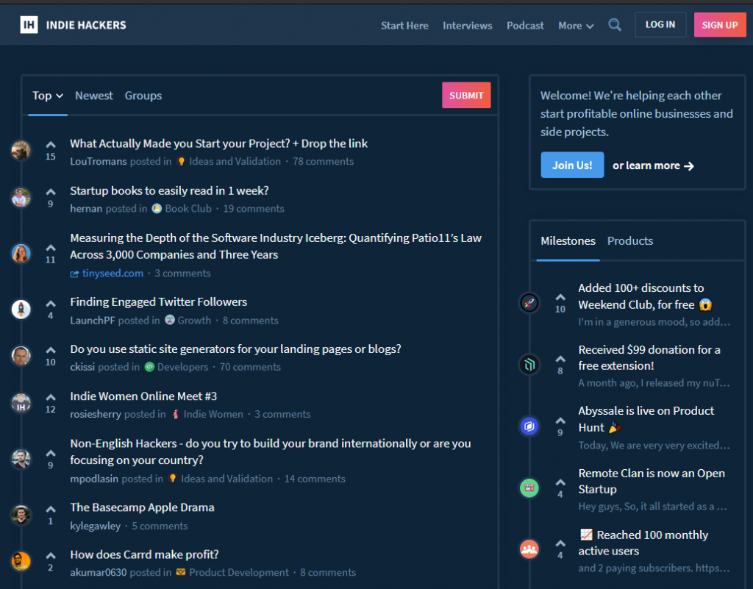This screenshot has height=589, width=753.
Task: Open the Product Development group link
Action: click(239, 572)
